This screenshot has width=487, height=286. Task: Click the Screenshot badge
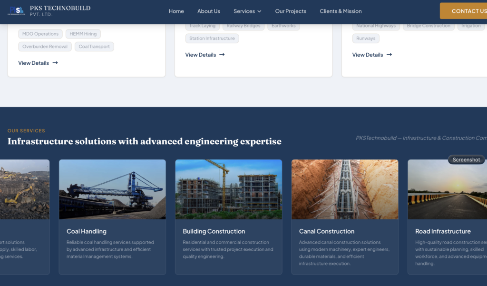click(x=466, y=159)
